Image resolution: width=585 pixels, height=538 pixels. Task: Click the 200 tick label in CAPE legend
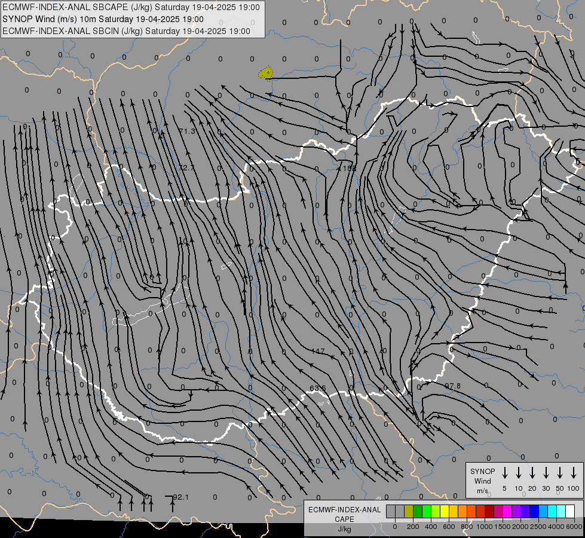tap(413, 527)
